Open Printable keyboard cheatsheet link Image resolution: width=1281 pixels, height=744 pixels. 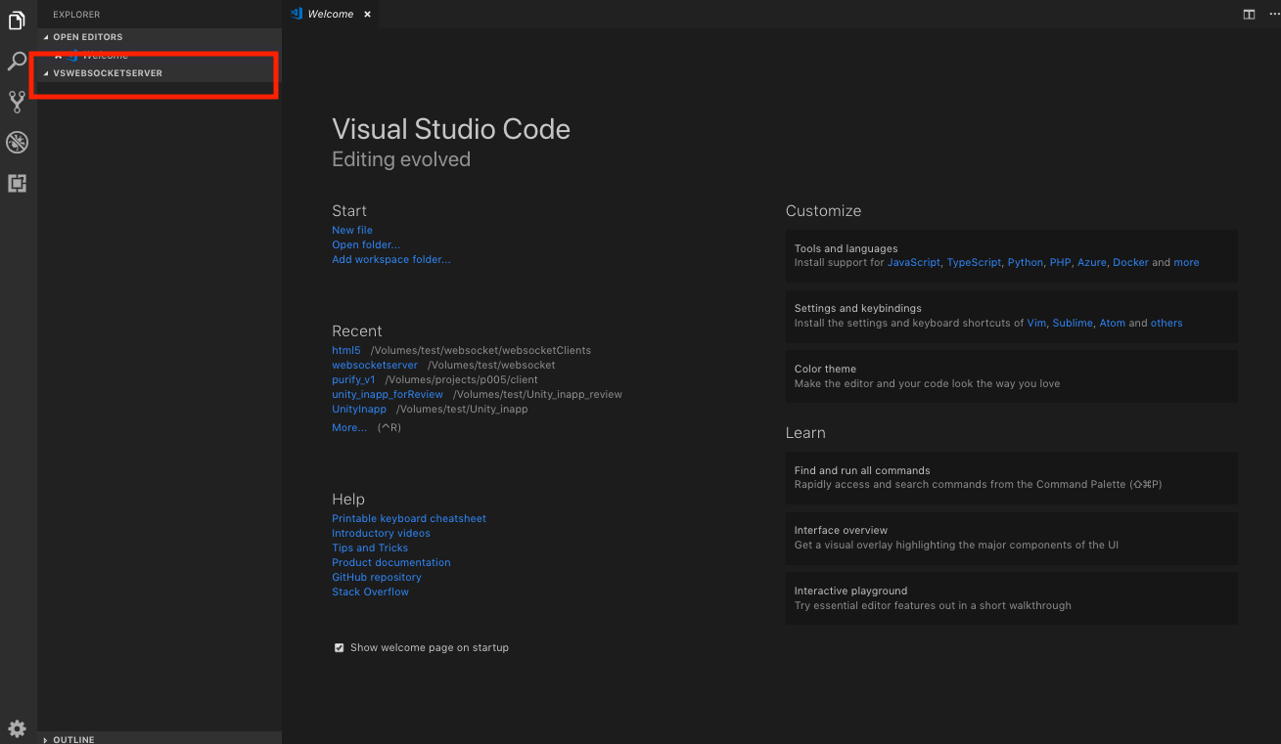click(409, 518)
